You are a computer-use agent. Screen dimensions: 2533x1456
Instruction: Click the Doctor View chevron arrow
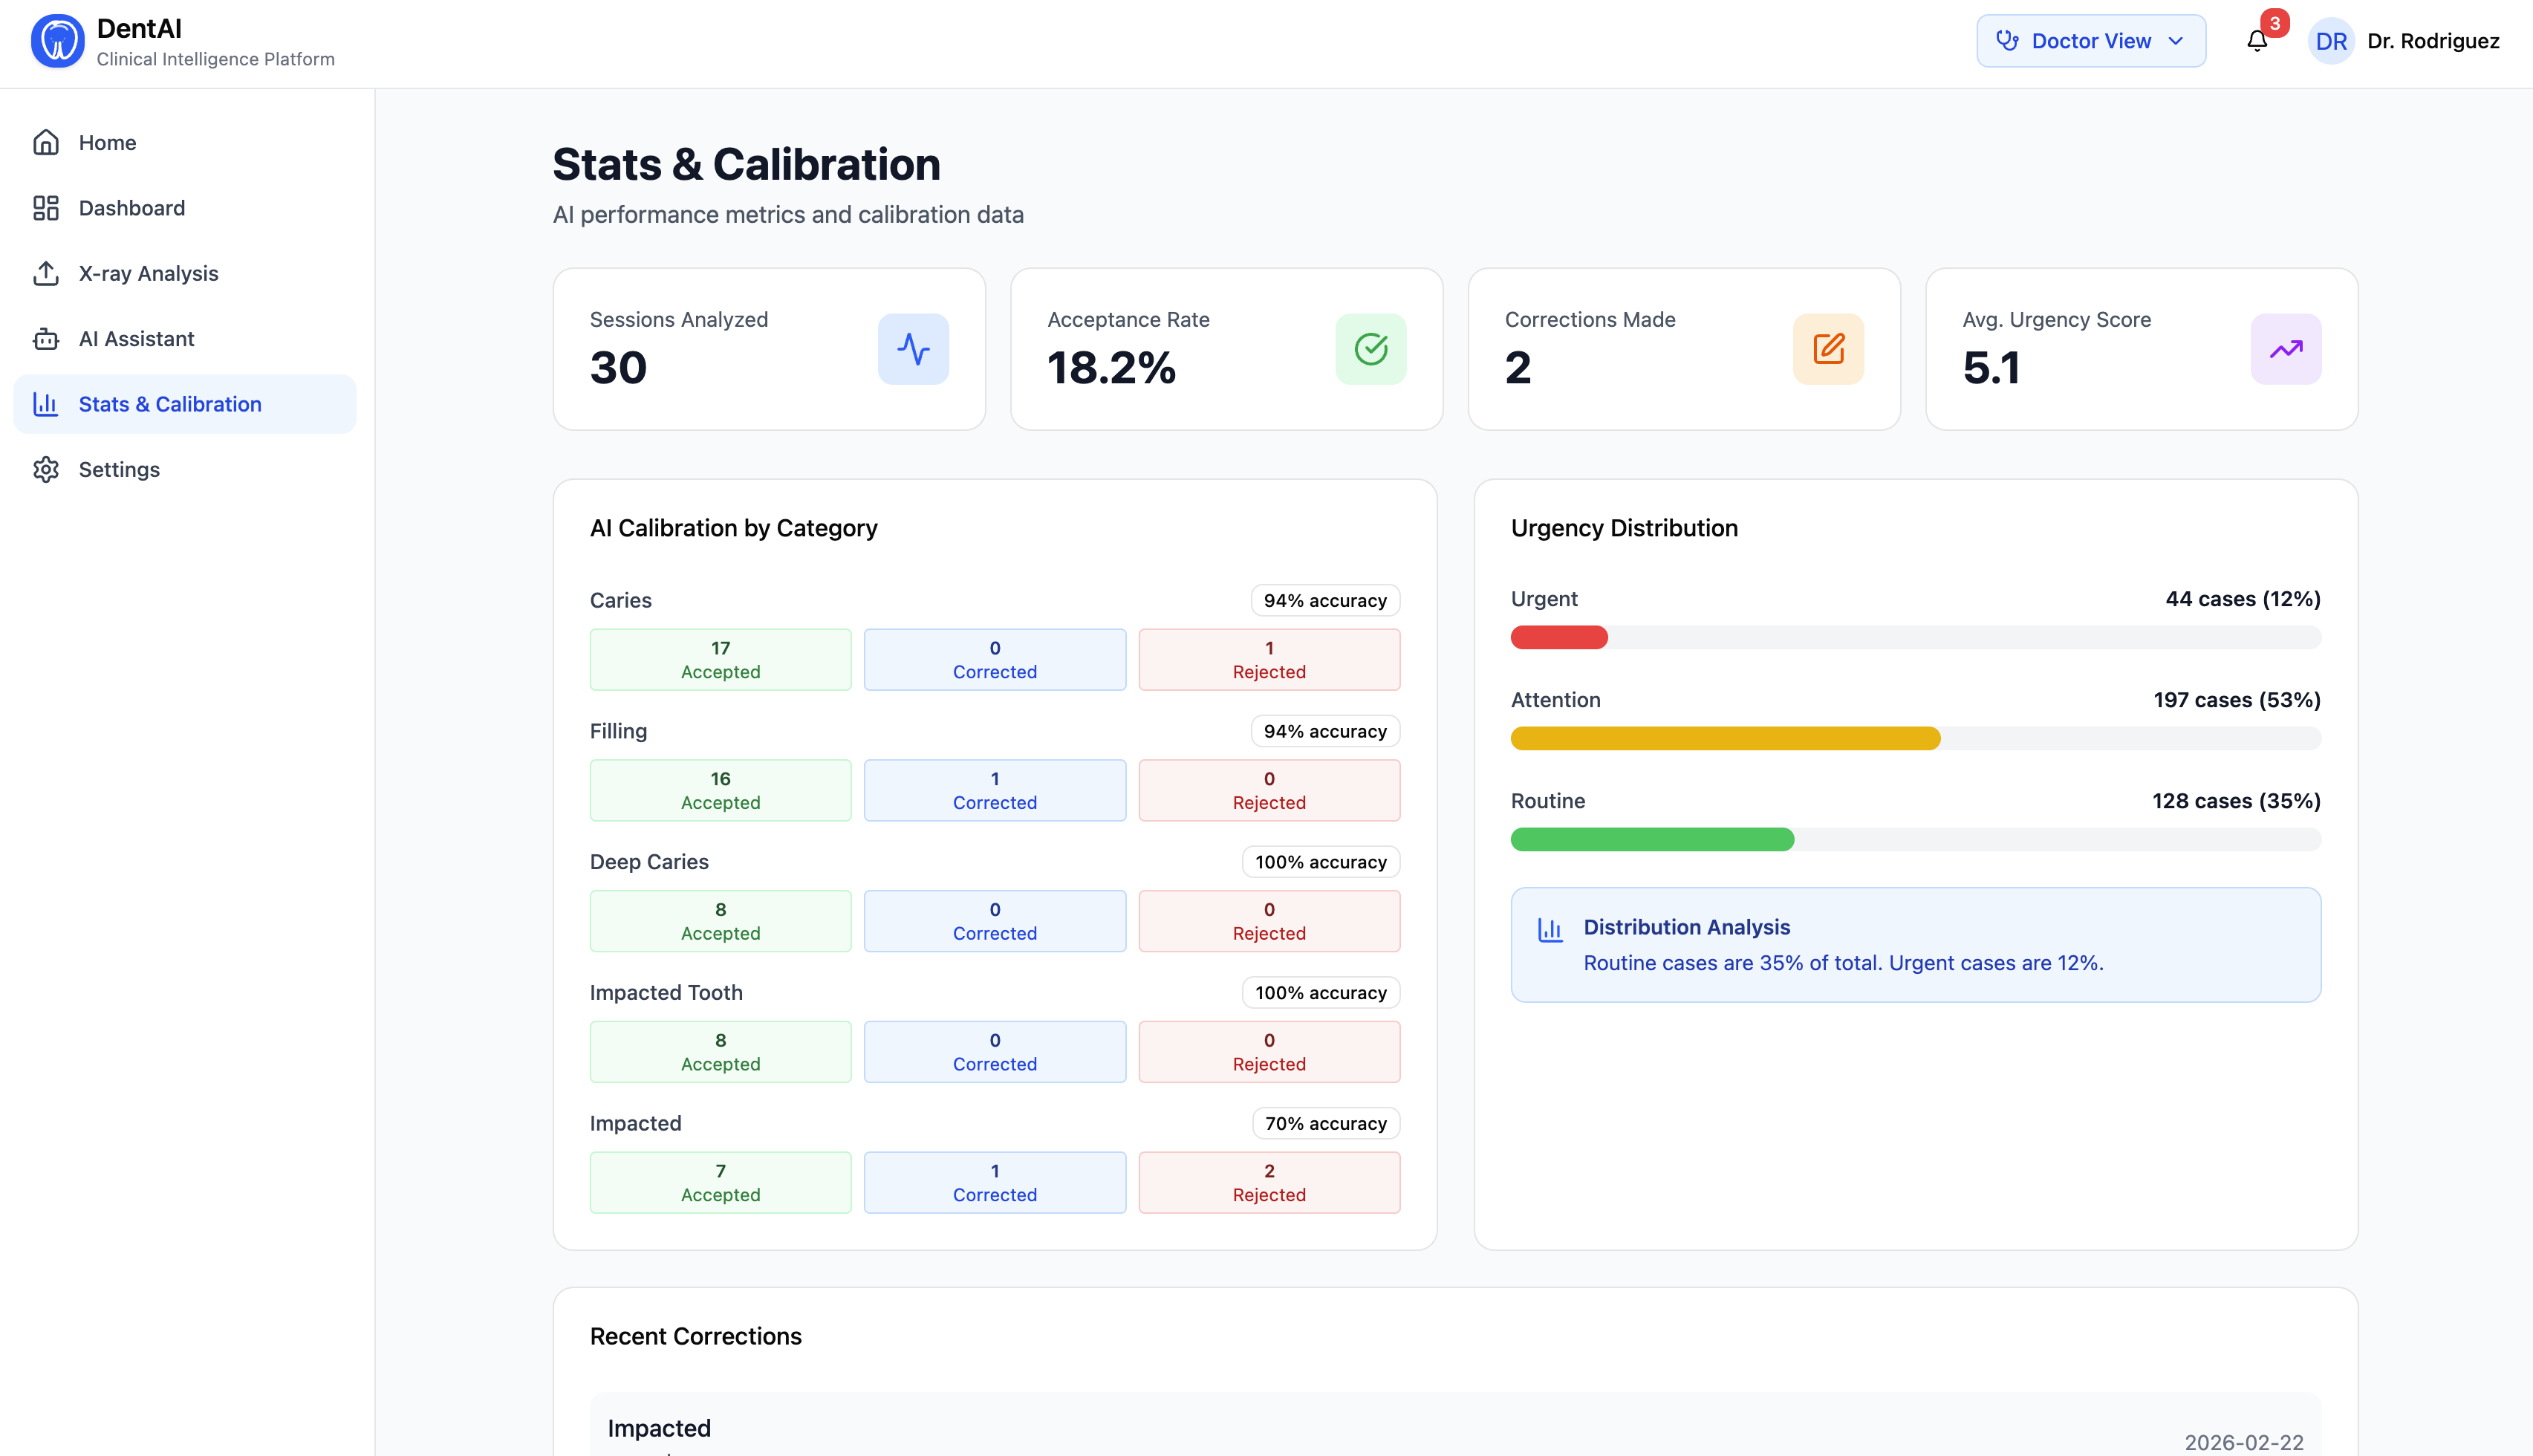pos(2176,41)
